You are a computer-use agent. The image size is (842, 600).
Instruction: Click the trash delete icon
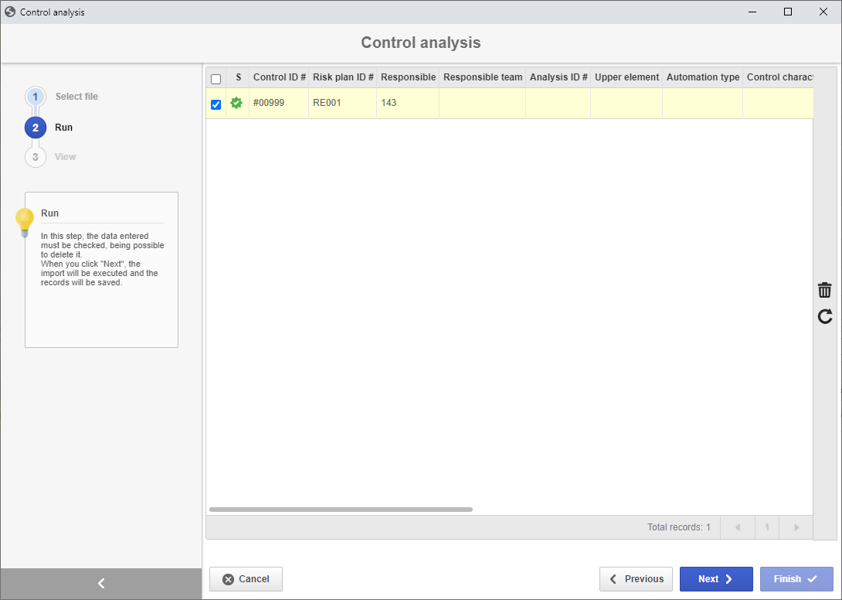point(824,290)
